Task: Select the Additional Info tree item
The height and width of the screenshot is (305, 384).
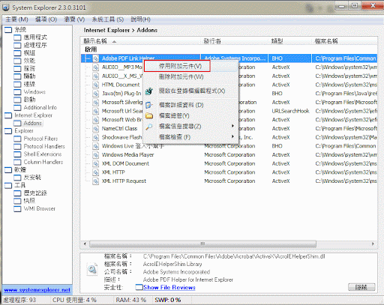Action: click(x=40, y=107)
